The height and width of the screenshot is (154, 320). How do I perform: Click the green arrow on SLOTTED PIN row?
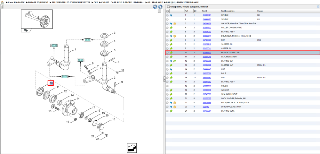tap(171, 44)
